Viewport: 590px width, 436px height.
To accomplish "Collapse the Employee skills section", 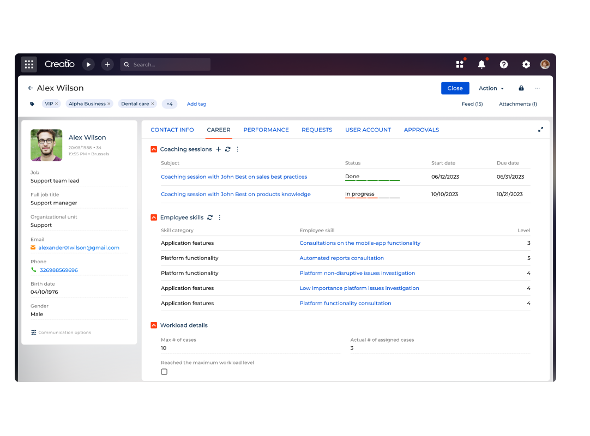I will pyautogui.click(x=153, y=217).
